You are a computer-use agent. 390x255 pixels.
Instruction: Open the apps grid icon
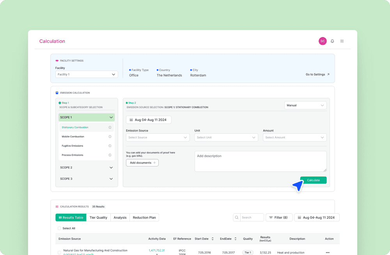pos(342,41)
